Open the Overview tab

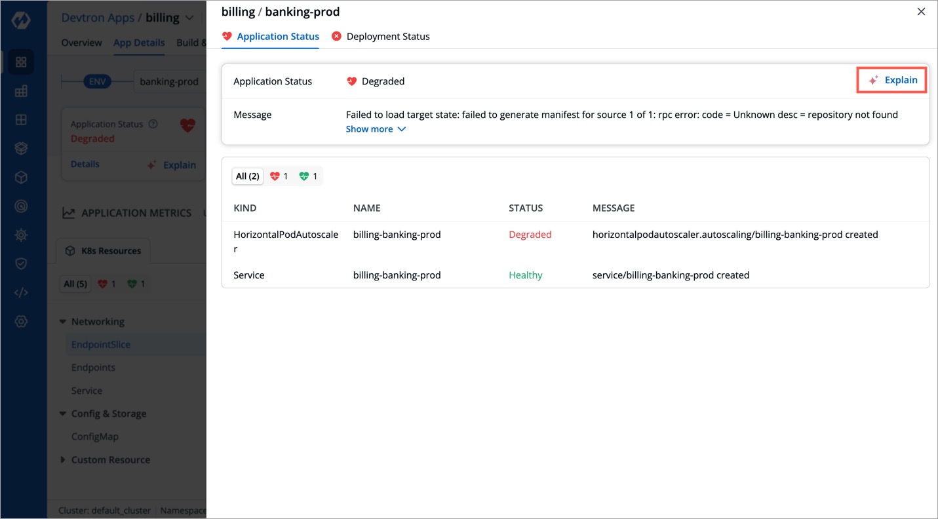81,43
